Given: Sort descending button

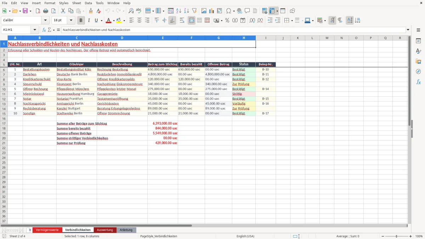Looking at the screenshot, I should click(x=187, y=11).
